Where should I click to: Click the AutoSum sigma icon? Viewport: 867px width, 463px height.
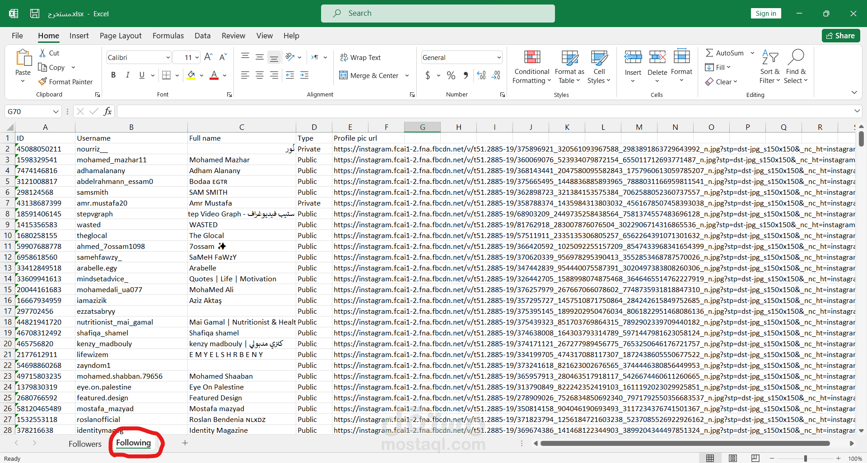point(709,53)
